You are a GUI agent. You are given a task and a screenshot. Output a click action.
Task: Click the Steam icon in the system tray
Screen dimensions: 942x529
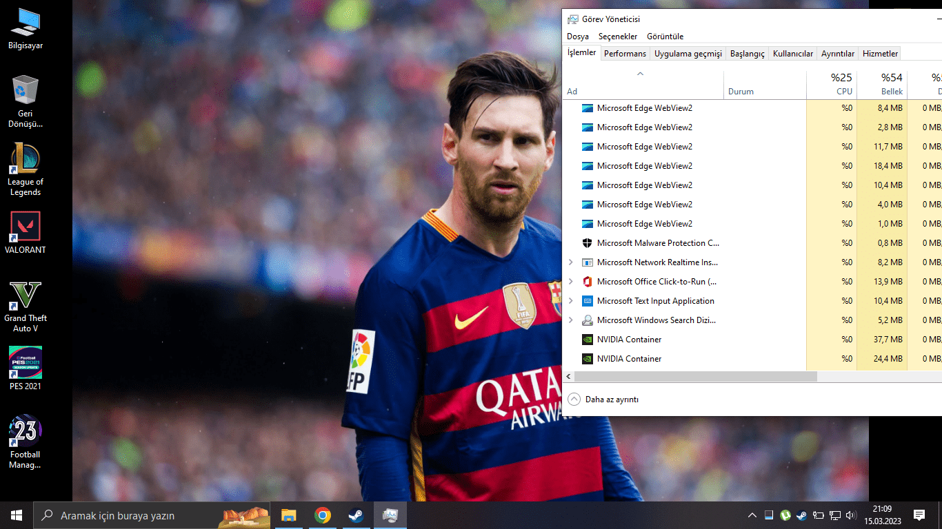(x=801, y=515)
